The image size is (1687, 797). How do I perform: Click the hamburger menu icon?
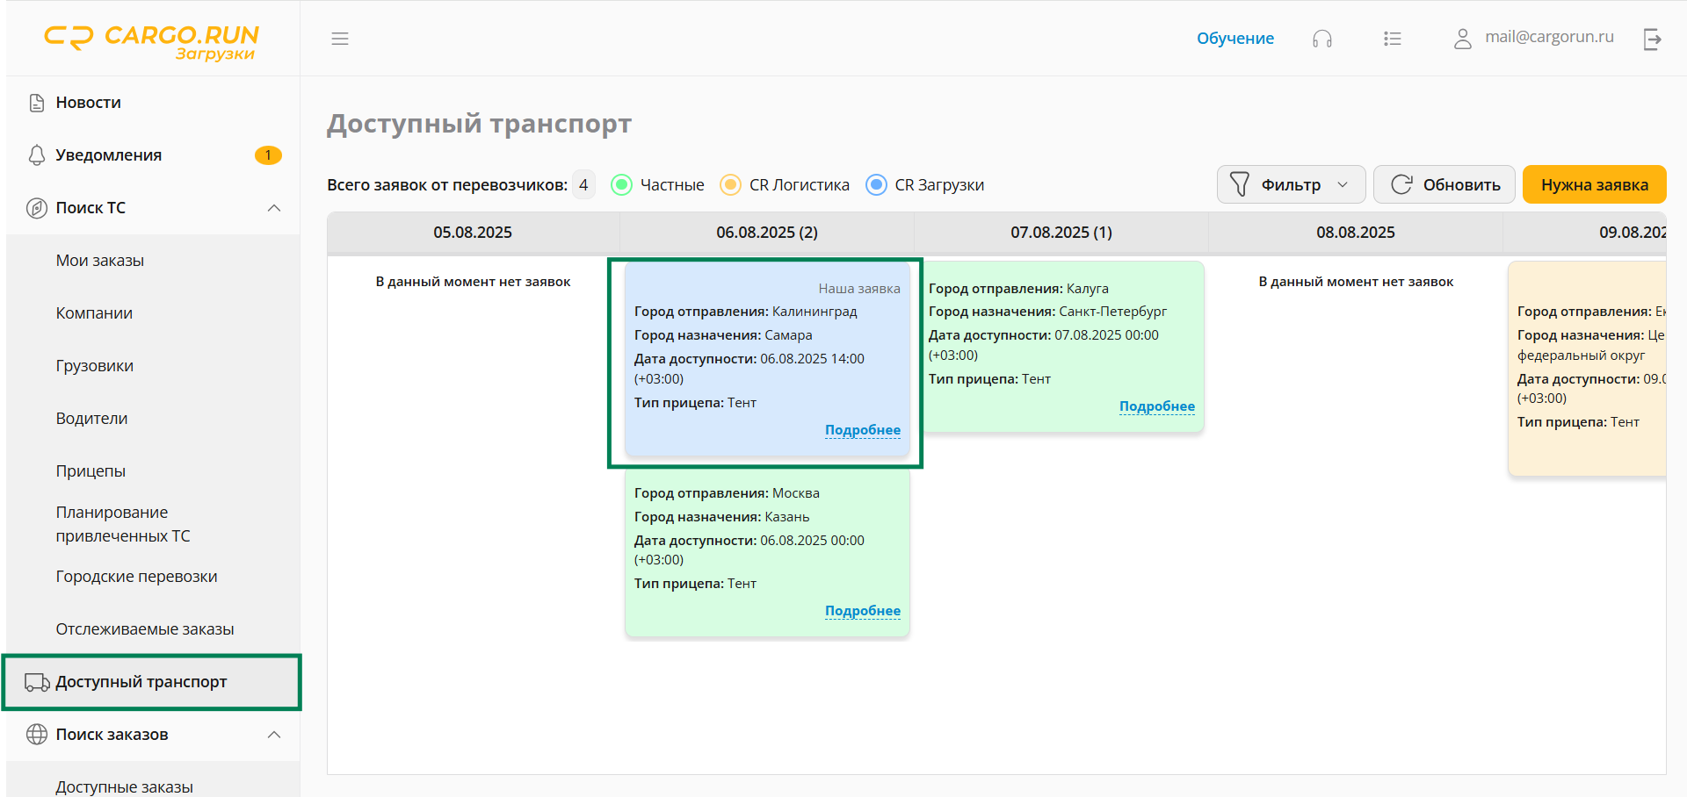click(340, 39)
